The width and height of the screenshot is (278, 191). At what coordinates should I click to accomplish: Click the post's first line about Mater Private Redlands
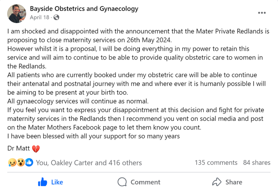(x=138, y=31)
